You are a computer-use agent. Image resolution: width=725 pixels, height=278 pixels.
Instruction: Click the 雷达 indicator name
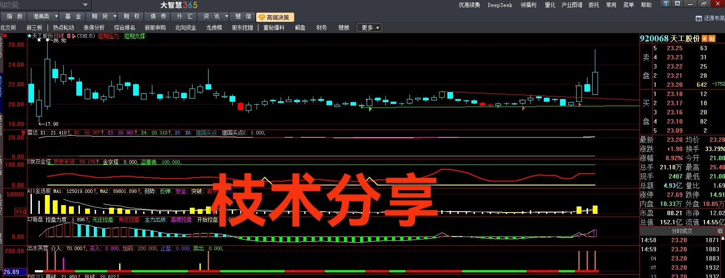[33, 133]
